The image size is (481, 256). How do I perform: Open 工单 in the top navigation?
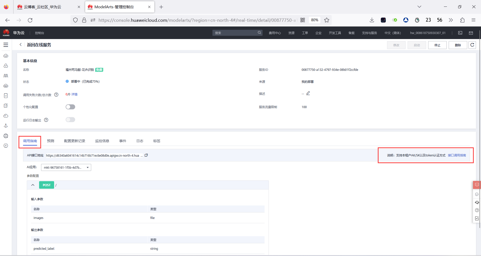click(x=305, y=33)
